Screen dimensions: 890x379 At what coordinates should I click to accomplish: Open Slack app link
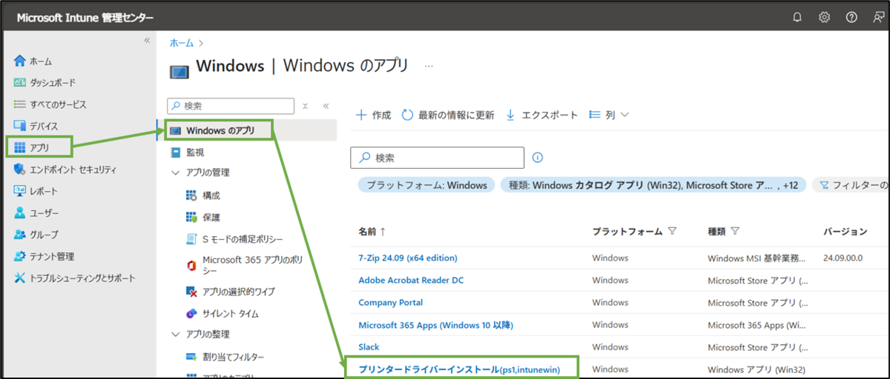pyautogui.click(x=369, y=346)
